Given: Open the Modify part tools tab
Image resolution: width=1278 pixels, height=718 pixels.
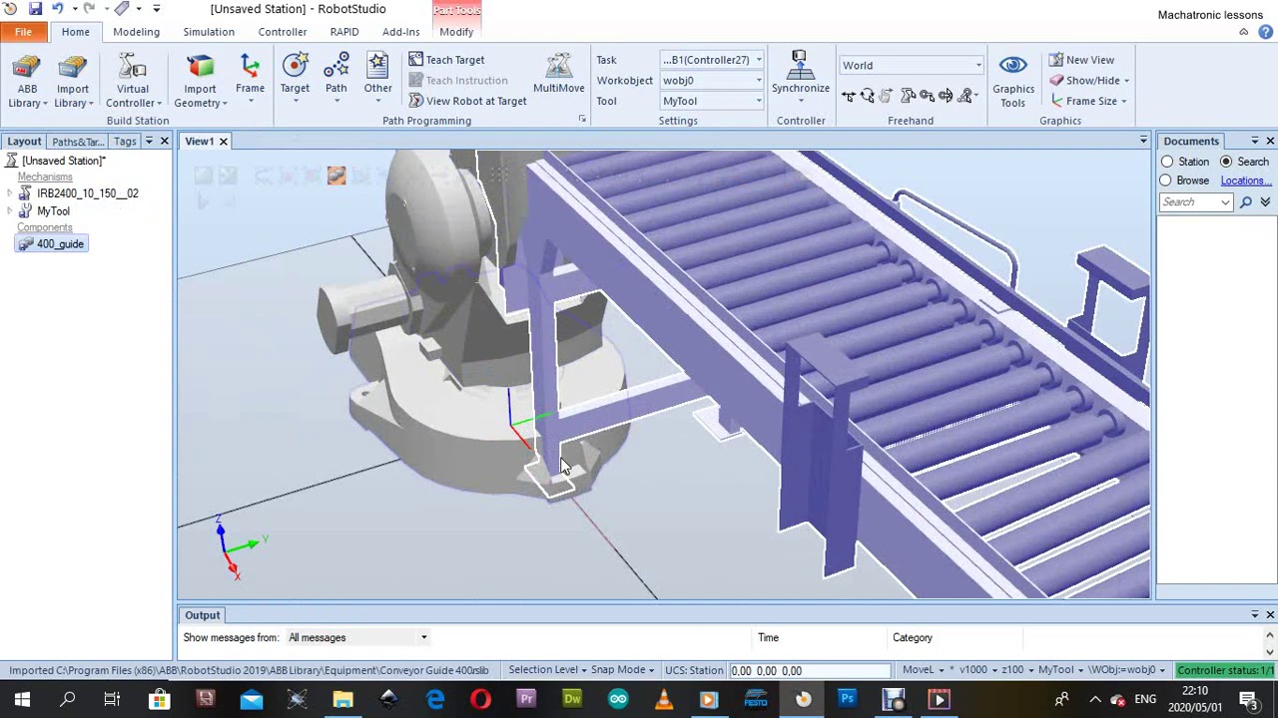Looking at the screenshot, I should 456,32.
